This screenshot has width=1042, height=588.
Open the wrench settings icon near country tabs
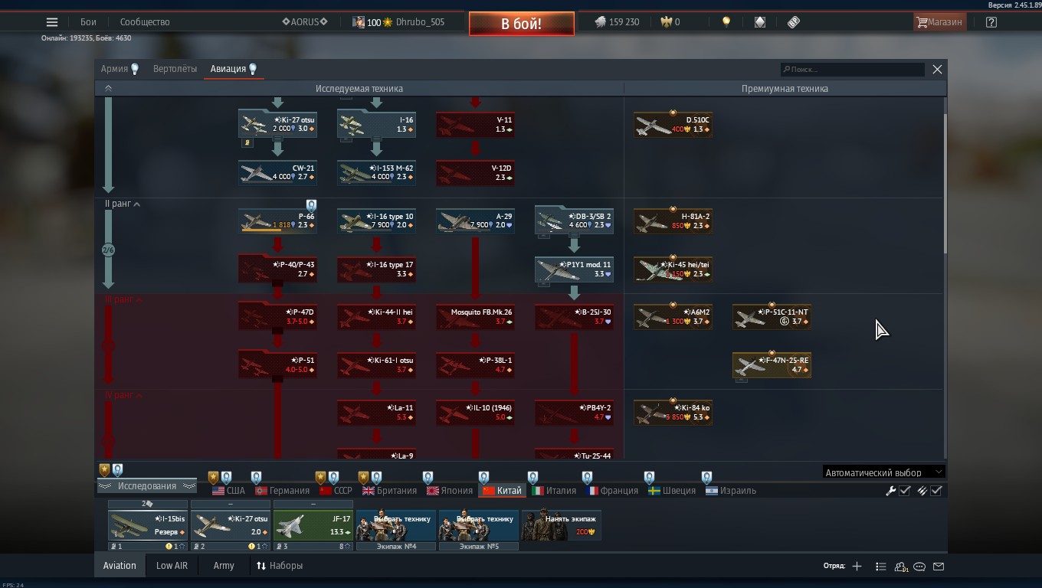tap(891, 491)
